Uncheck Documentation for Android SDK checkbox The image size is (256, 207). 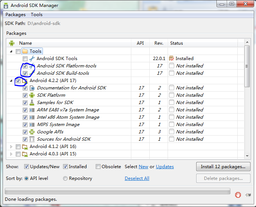pos(25,88)
